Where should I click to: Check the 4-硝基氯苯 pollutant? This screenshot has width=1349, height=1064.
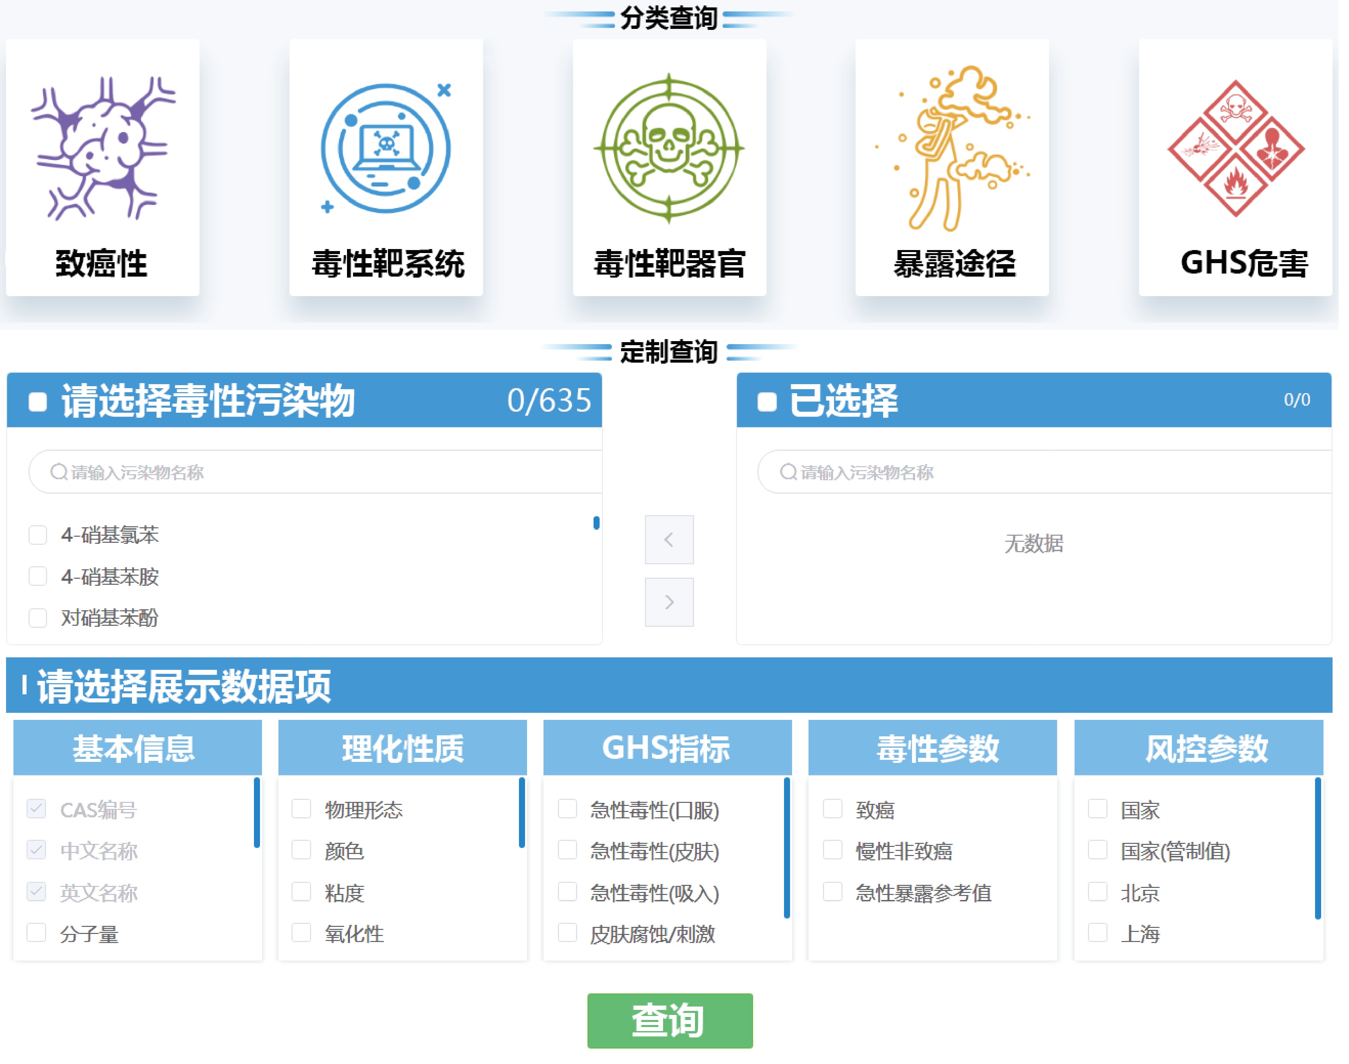(38, 534)
